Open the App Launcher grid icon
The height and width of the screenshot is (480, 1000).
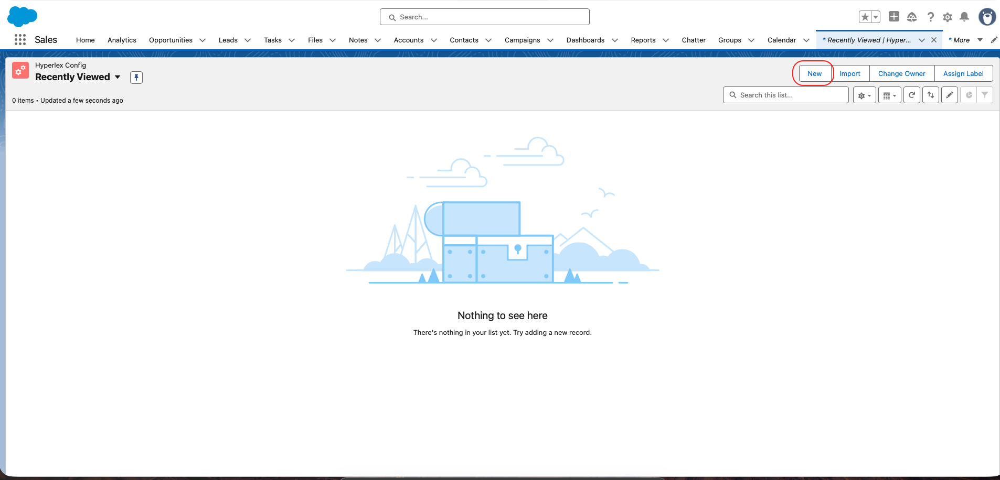click(20, 40)
